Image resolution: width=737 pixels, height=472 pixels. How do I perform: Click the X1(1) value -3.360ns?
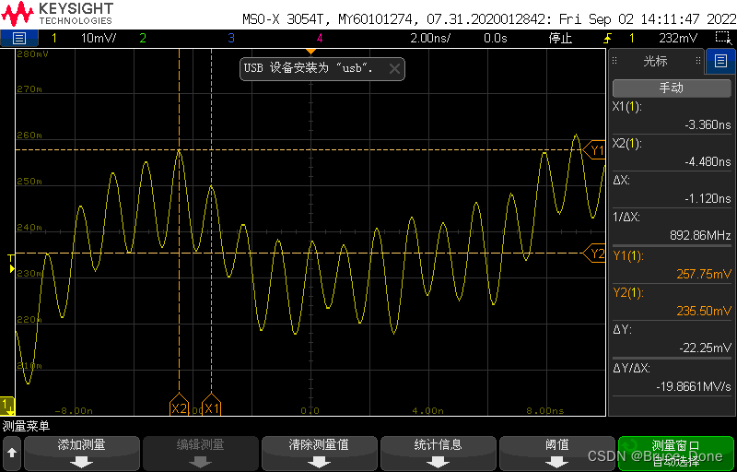708,124
